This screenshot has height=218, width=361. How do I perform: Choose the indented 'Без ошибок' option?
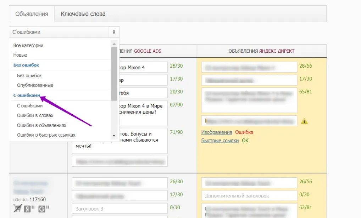pyautogui.click(x=29, y=76)
